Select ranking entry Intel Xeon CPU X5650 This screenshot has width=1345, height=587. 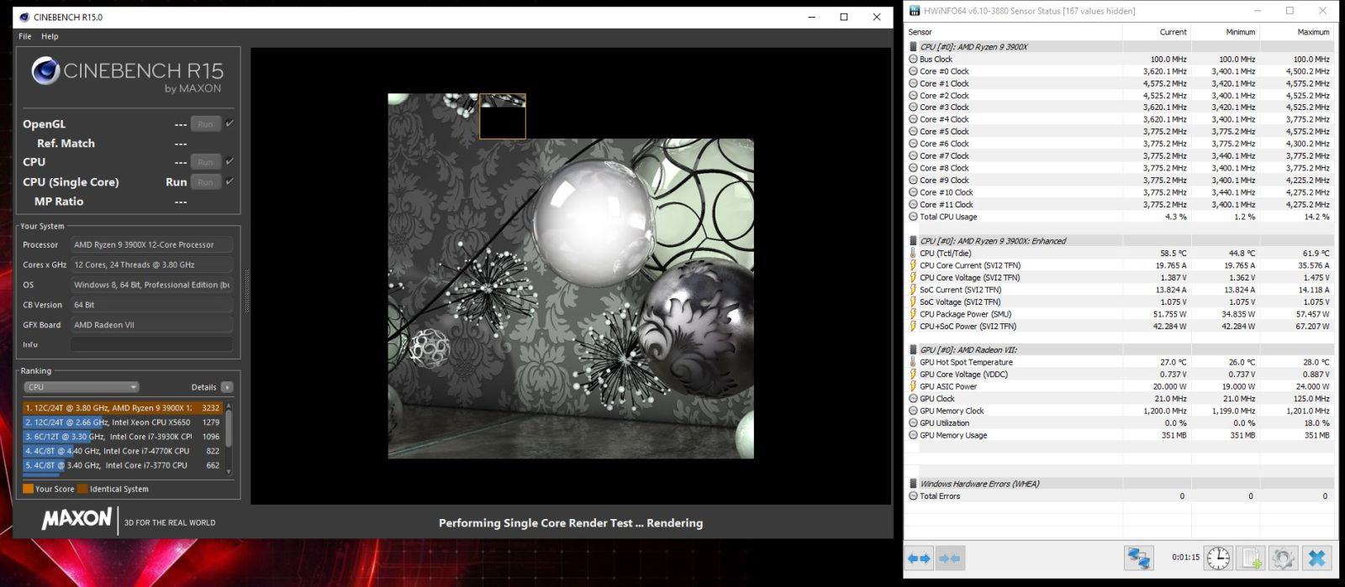(x=123, y=422)
